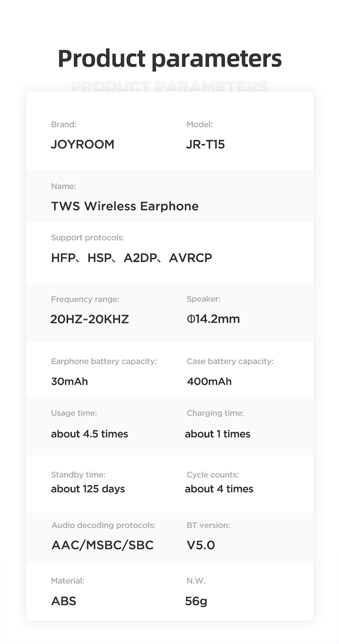Image resolution: width=339 pixels, height=644 pixels.
Task: Select the about 125 days standby value
Action: coord(88,489)
